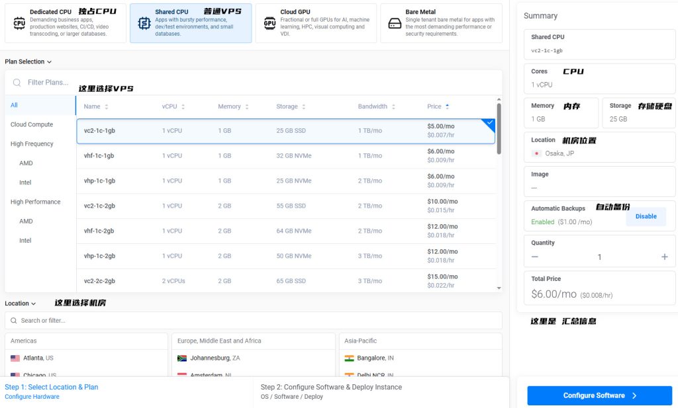Screen dimensions: 678x408
Task: Choose Atlanta, US location
Action: tap(38, 358)
